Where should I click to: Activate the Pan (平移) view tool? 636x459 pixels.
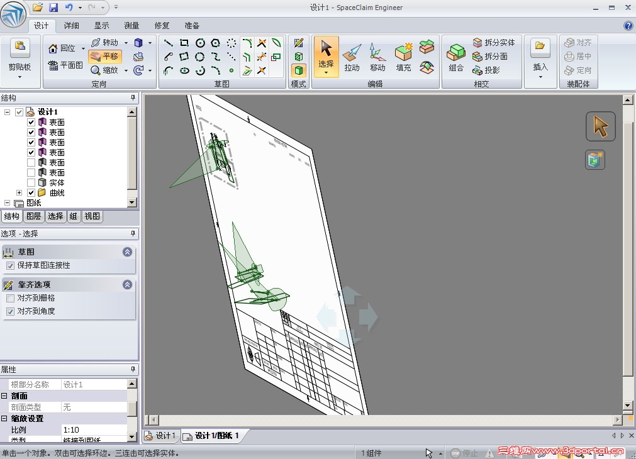[104, 57]
